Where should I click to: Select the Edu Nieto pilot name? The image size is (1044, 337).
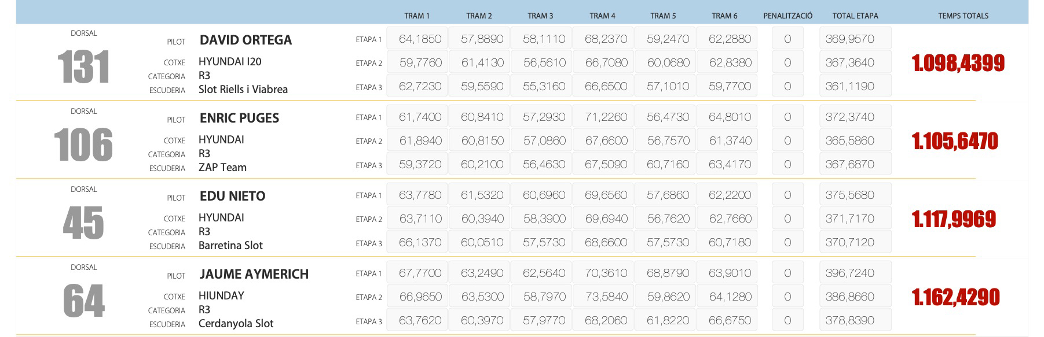[232, 196]
